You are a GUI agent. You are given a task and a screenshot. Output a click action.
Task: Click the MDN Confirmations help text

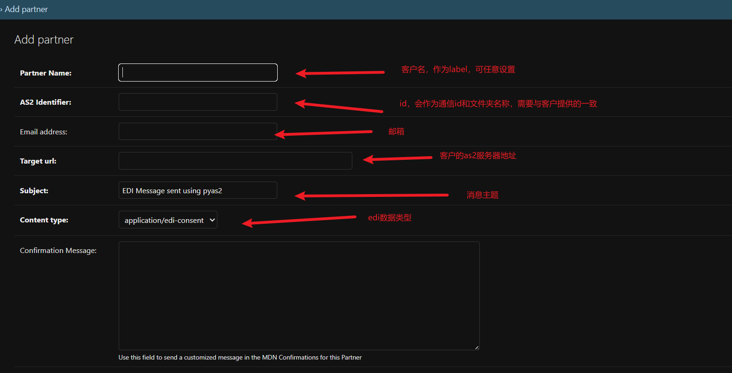tap(240, 358)
